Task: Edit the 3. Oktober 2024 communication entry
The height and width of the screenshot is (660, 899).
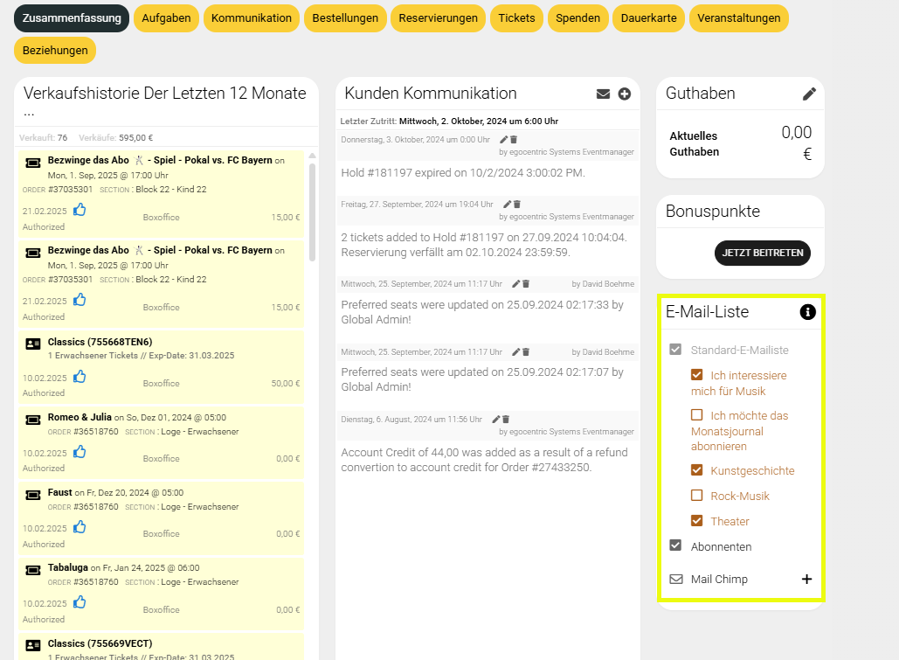Action: (503, 140)
